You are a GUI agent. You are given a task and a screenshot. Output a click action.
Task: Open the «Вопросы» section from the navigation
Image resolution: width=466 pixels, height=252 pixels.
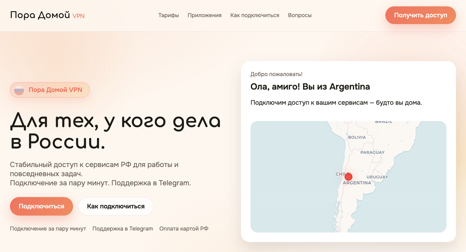[x=299, y=15]
